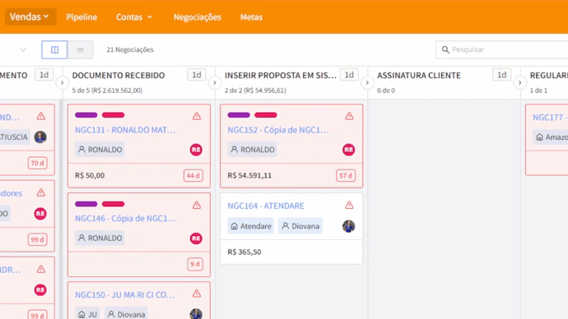Click the RONALDO contact tag on NGC131
568x319 pixels.
[100, 150]
